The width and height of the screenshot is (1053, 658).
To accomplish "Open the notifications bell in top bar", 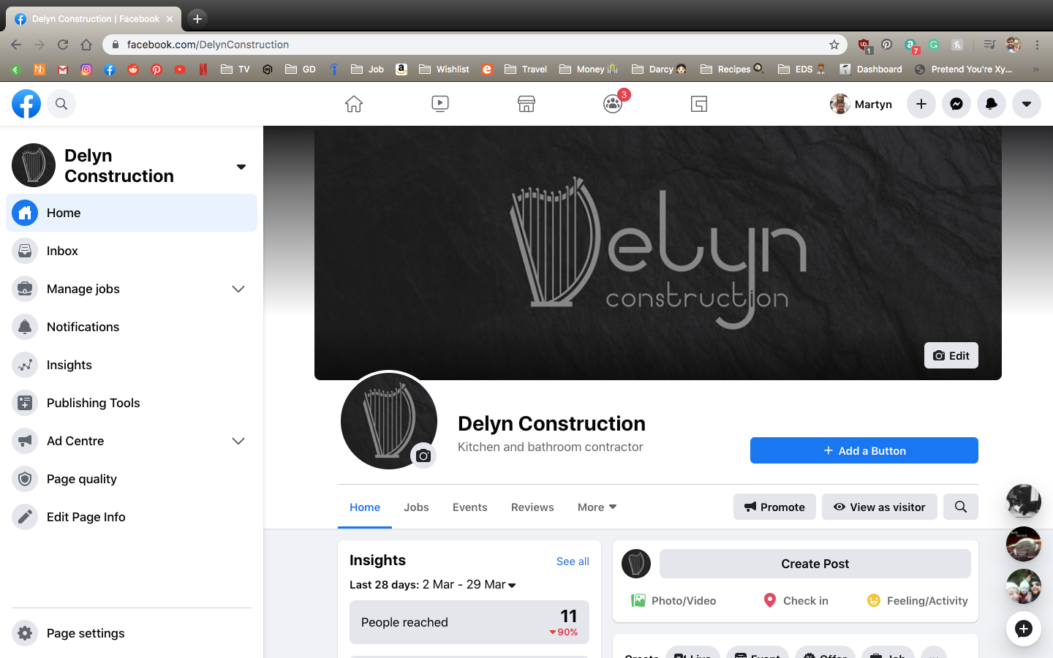I will point(992,104).
